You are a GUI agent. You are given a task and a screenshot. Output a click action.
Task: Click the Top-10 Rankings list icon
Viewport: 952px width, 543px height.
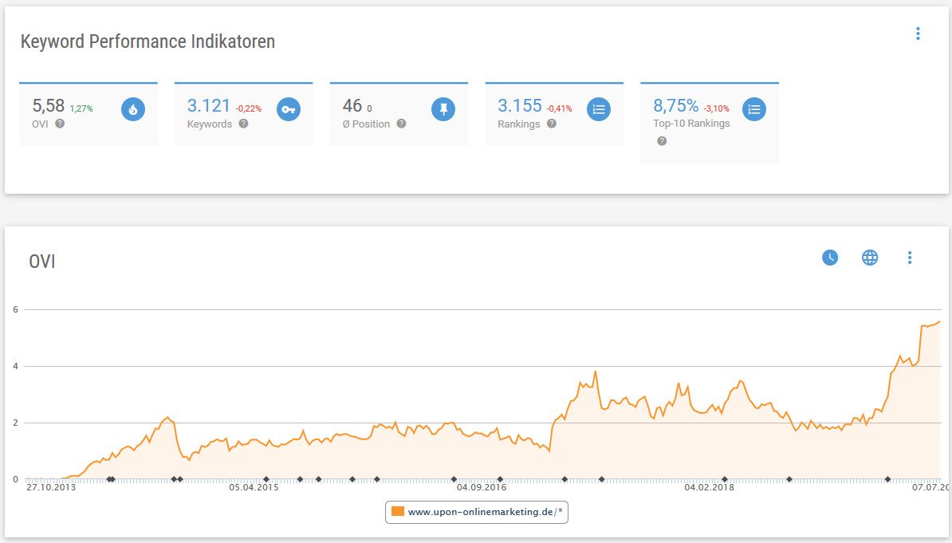[x=754, y=109]
